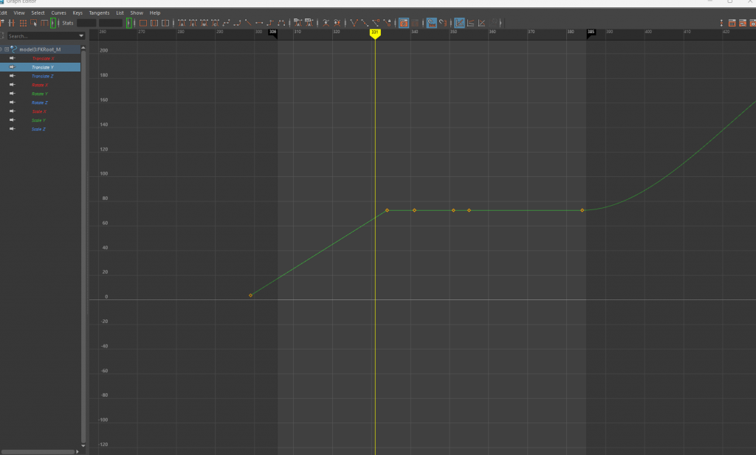Apply Stepped tangents using the toolbar icon
756x455 pixels.
(x=270, y=23)
